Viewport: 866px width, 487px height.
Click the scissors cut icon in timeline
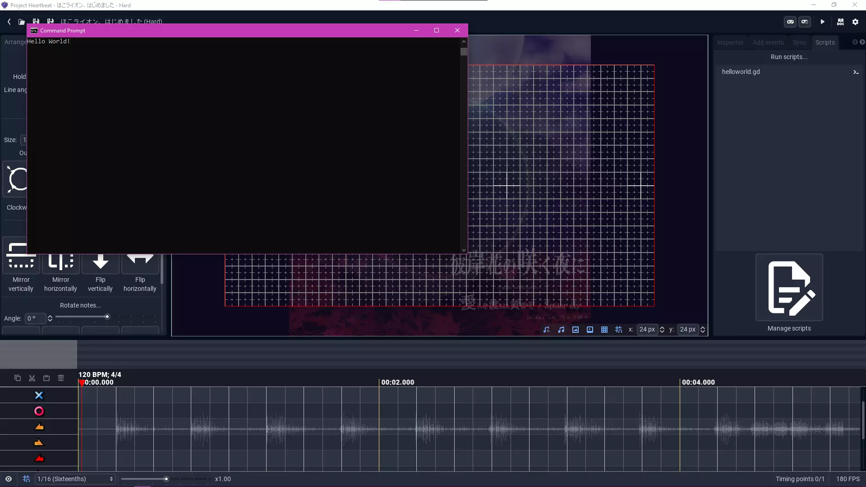(x=32, y=378)
